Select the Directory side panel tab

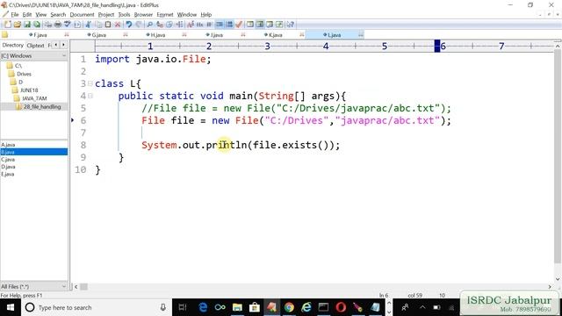[12, 45]
